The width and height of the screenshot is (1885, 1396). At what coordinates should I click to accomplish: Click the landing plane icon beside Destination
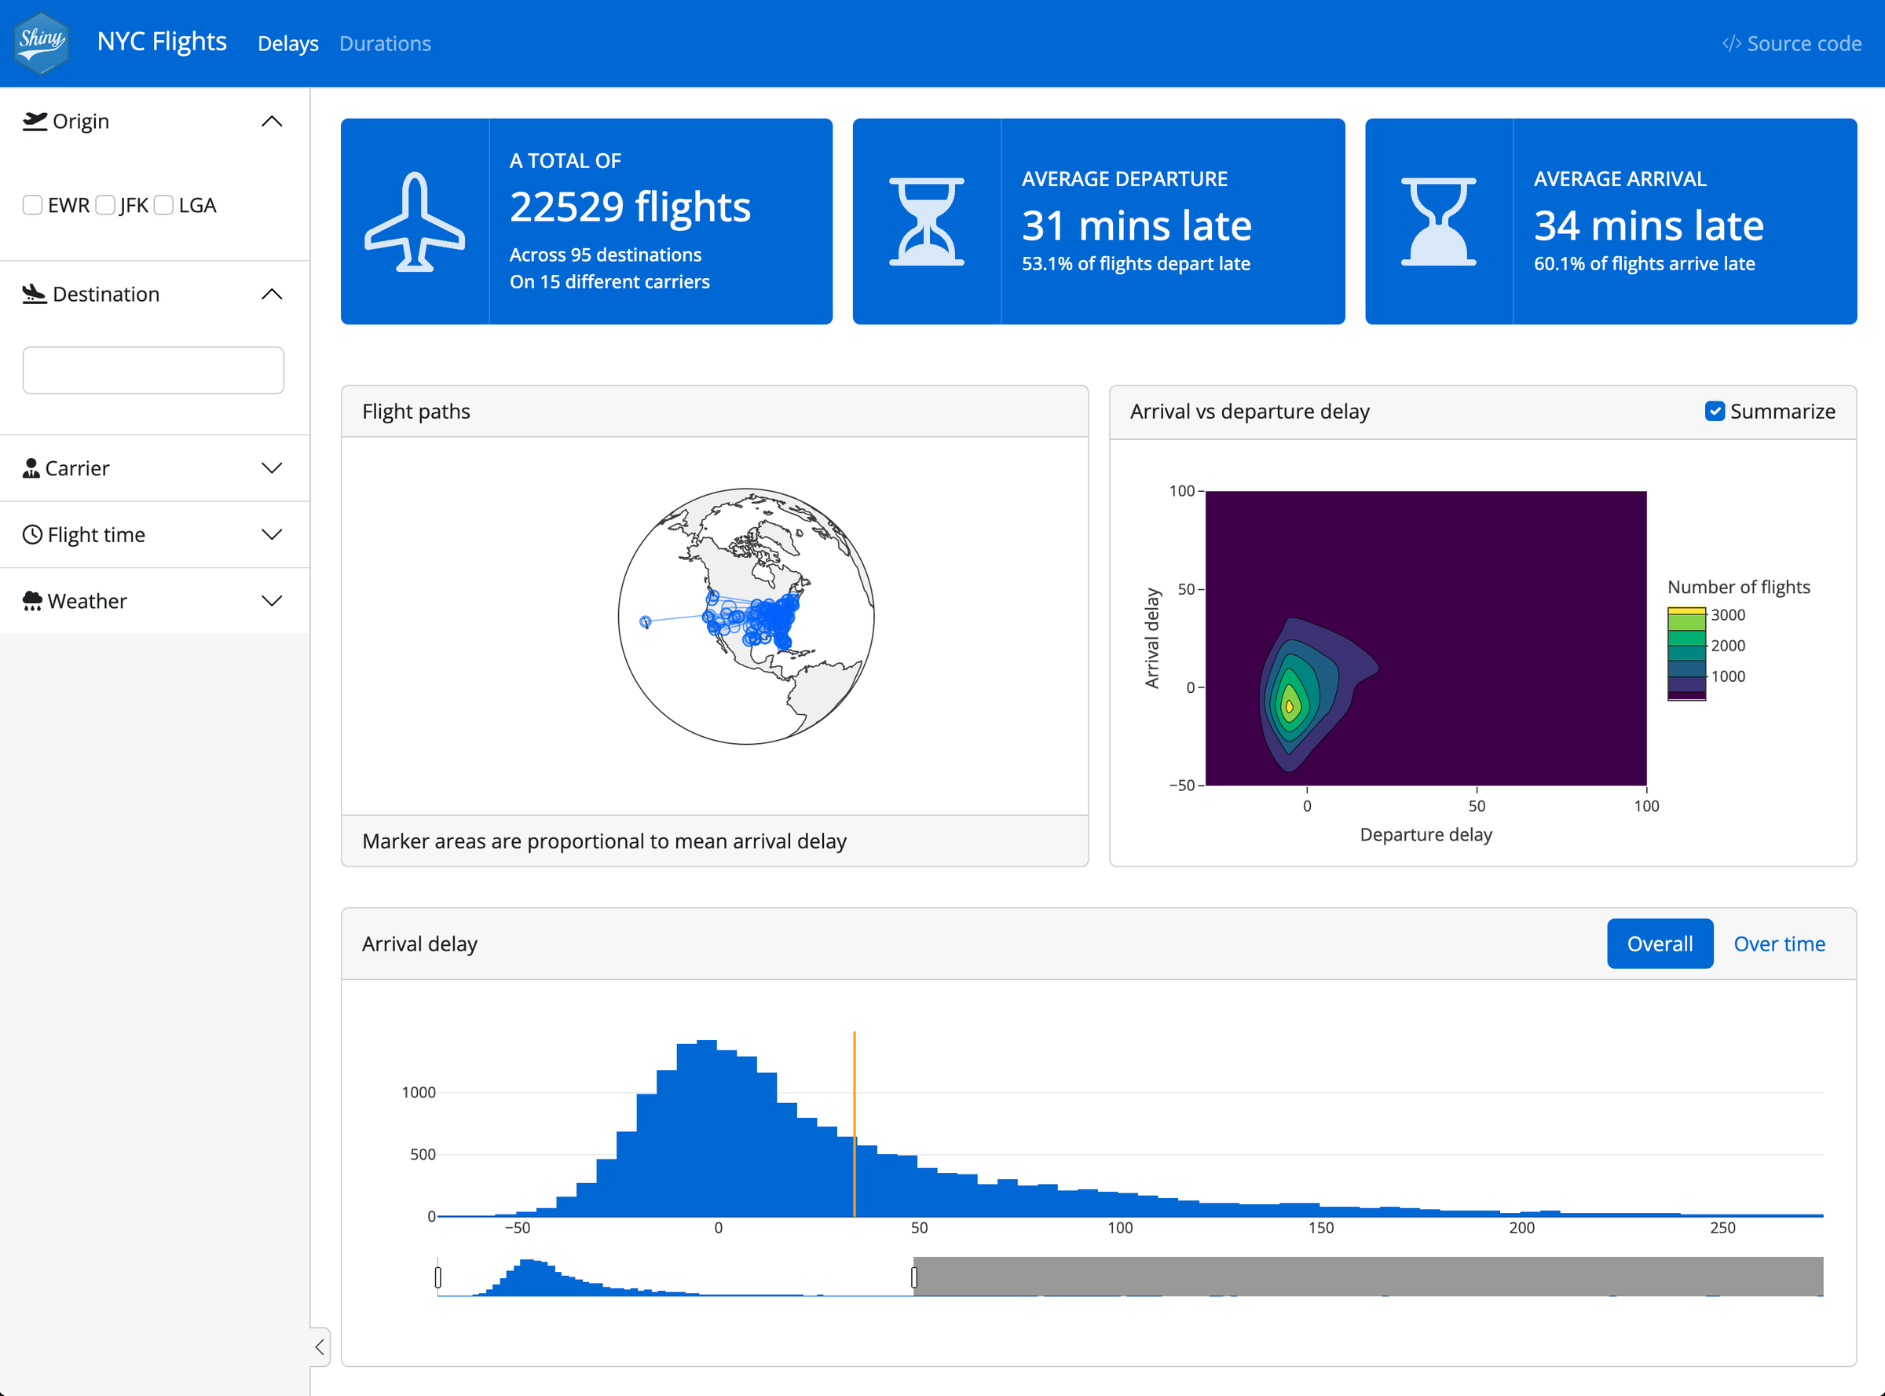pyautogui.click(x=33, y=294)
